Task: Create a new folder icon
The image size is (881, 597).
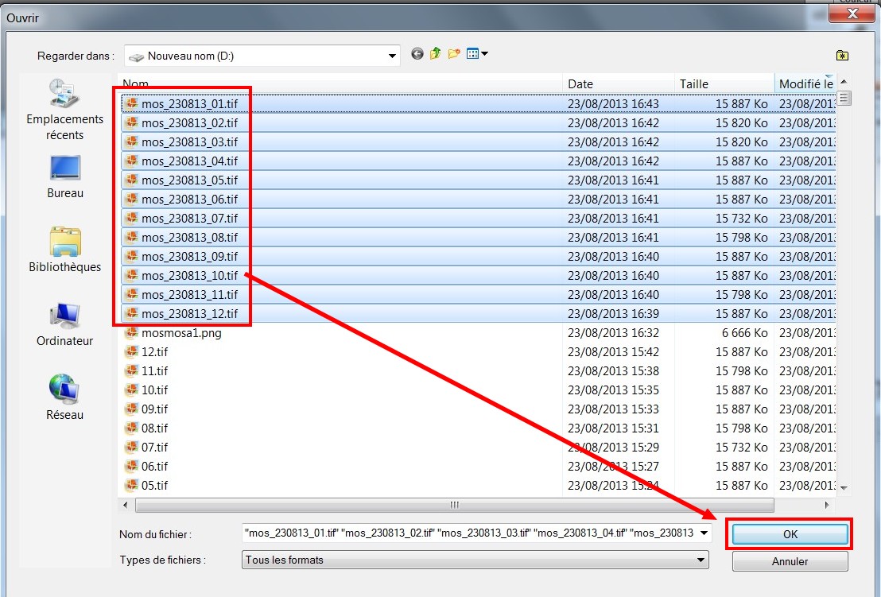Action: (x=454, y=54)
